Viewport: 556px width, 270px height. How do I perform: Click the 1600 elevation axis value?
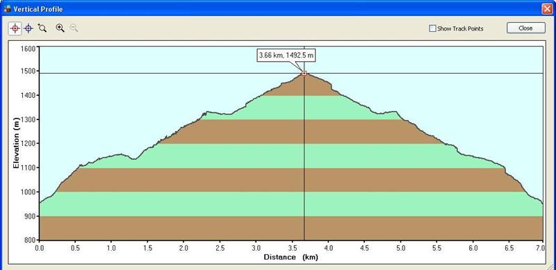pyautogui.click(x=28, y=49)
